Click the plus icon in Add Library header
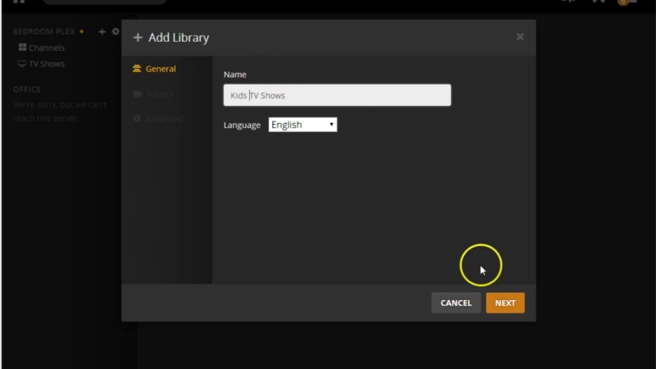This screenshot has width=656, height=369. 138,38
